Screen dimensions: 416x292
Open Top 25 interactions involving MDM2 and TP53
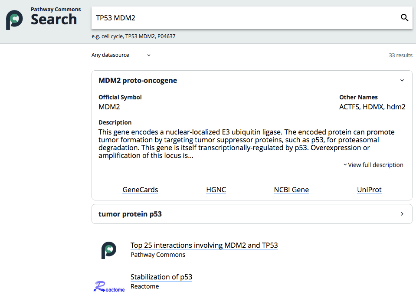pyautogui.click(x=204, y=245)
